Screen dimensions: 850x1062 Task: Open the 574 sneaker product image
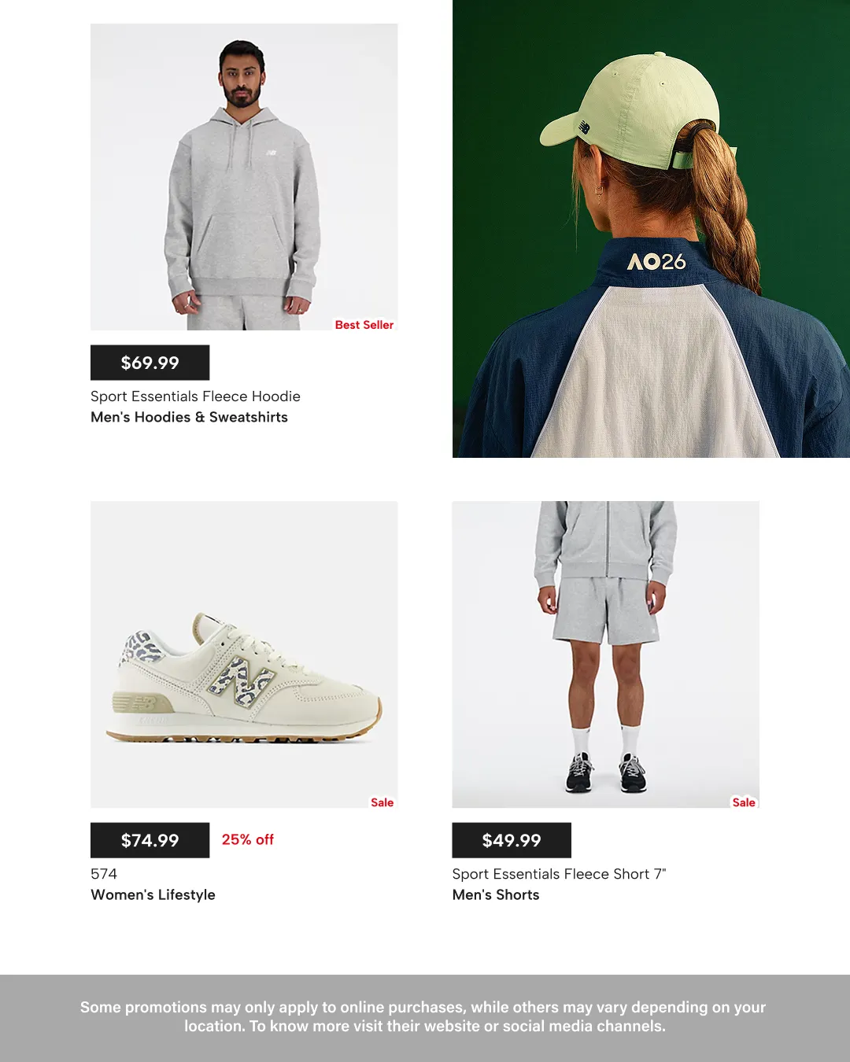coord(244,655)
